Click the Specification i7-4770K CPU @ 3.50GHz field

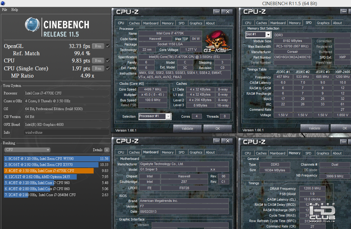pos(184,57)
